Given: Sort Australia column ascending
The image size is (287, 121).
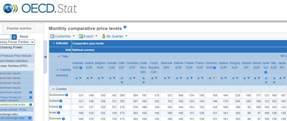Looking at the screenshot, I should pyautogui.click(x=76, y=78).
